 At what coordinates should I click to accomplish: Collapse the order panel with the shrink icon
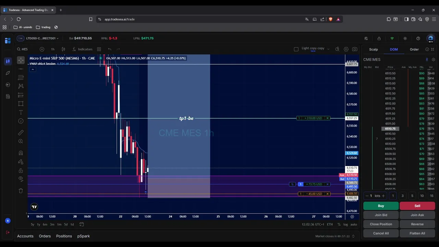432,49
